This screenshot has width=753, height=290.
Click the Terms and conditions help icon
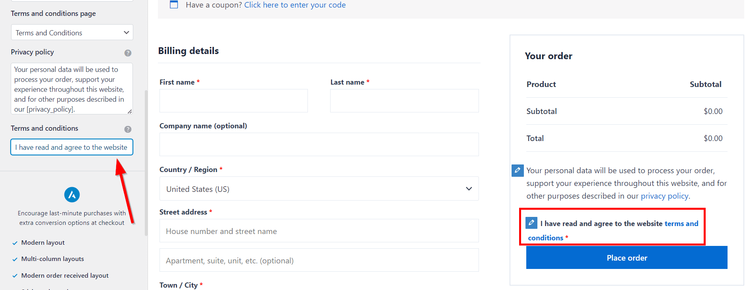click(x=128, y=129)
